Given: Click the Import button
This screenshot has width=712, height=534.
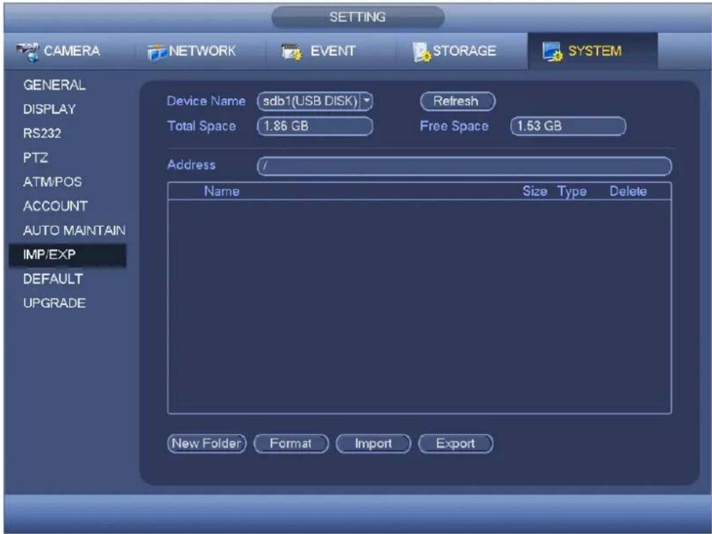Looking at the screenshot, I should 373,444.
